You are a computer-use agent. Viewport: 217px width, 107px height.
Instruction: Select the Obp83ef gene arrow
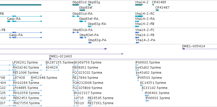82,10
